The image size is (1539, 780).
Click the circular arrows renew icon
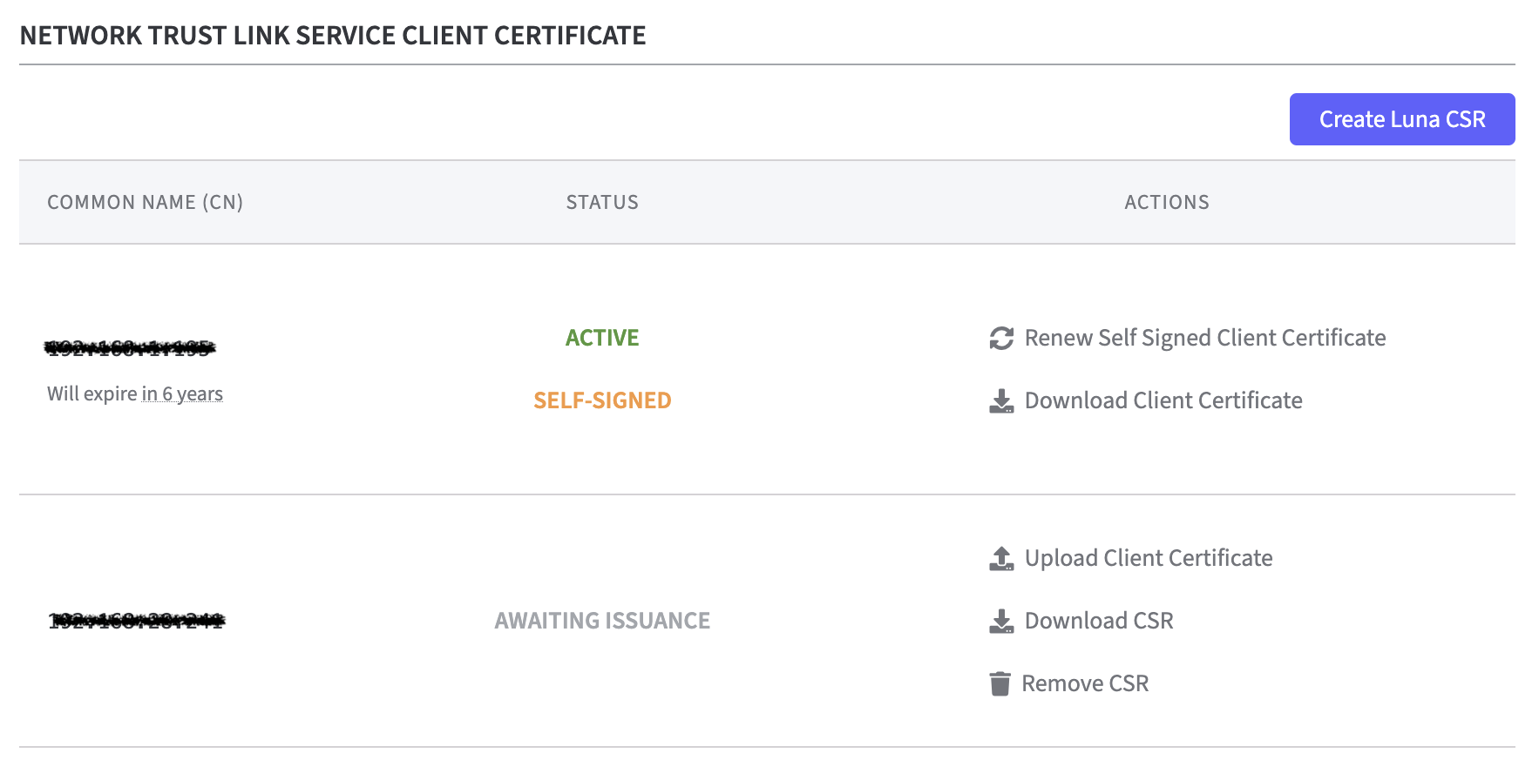point(1001,338)
